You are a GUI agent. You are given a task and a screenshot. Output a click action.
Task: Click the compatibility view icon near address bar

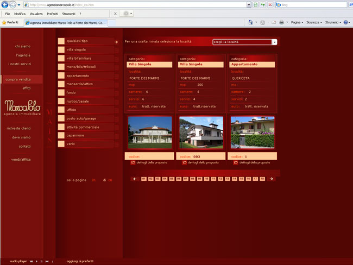[256, 4]
